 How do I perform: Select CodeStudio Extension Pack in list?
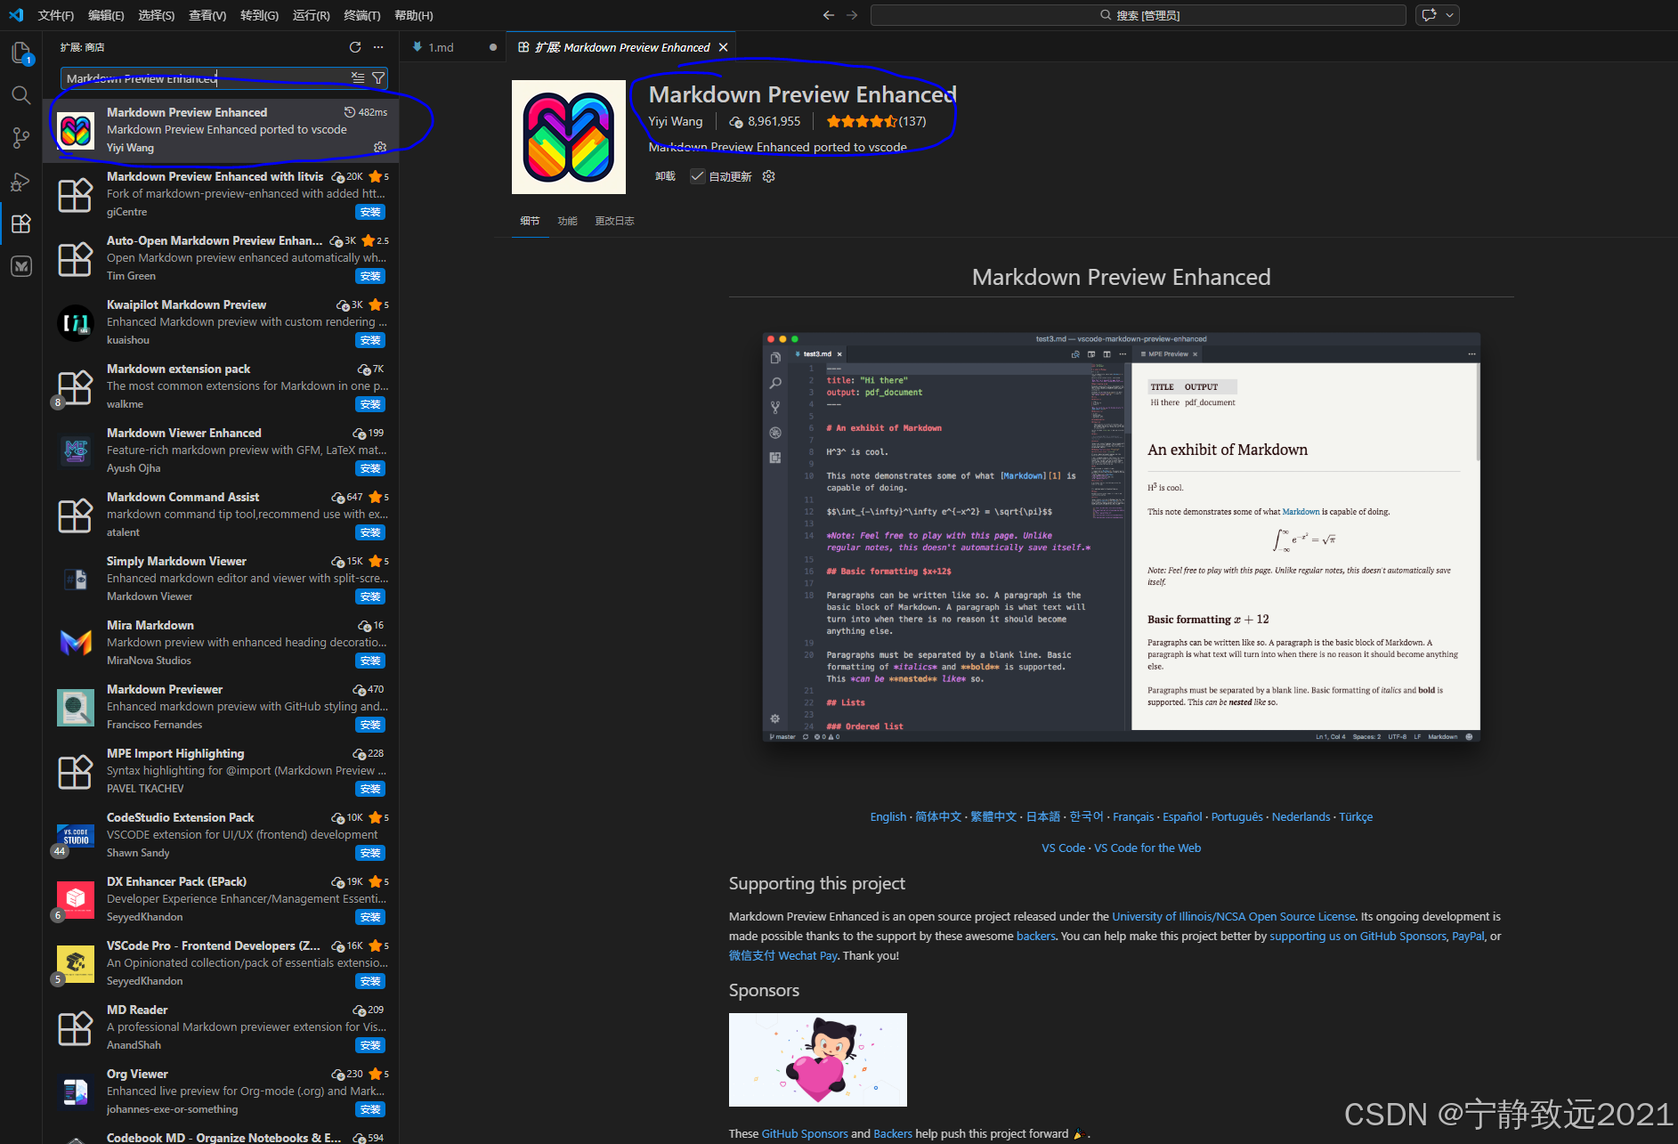click(221, 835)
